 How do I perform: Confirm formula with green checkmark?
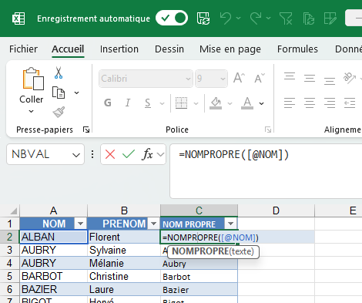[129, 154]
